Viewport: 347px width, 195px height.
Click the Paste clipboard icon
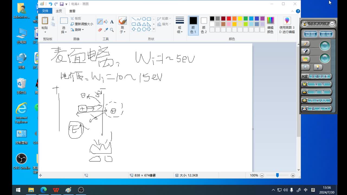tap(45, 21)
